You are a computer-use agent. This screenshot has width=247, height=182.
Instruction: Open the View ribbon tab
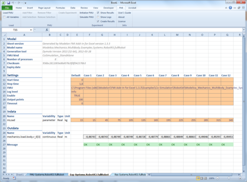point(95,8)
